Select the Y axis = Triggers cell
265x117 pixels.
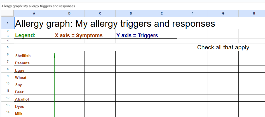click(137, 36)
